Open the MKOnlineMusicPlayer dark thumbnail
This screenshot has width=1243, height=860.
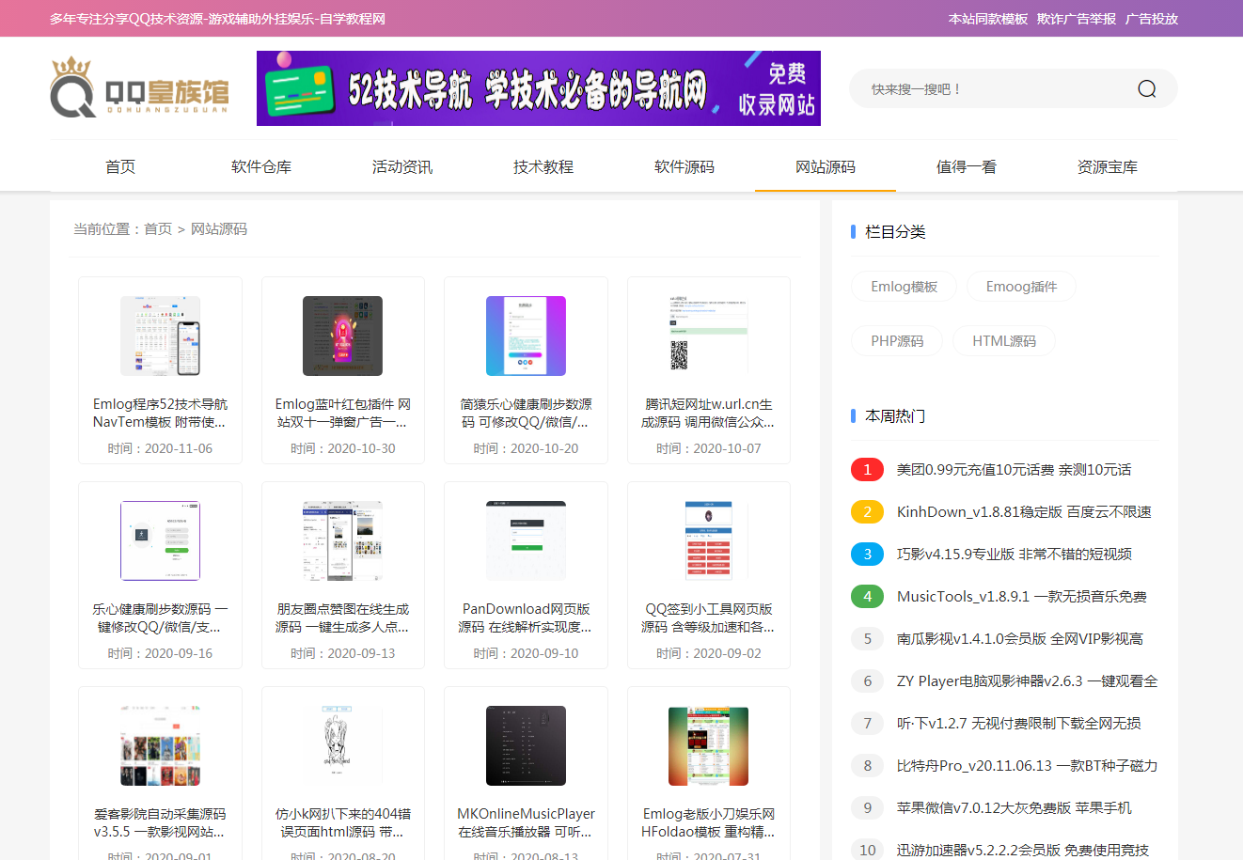526,745
